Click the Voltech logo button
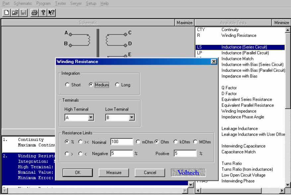 click(x=188, y=172)
